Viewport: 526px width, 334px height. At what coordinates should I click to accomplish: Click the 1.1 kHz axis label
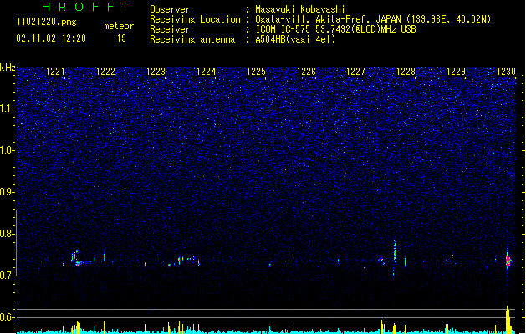7,109
